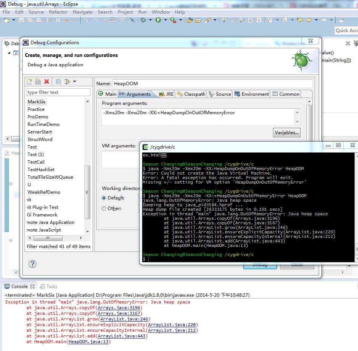
Task: Click the Open Task folder icon
Action: (x=198, y=20)
